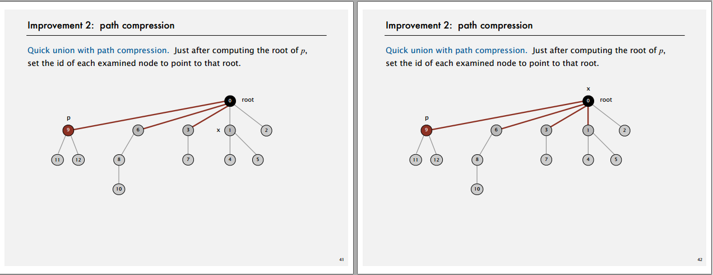The width and height of the screenshot is (713, 275).
Task: Select red node 9 on the right slide
Action: click(x=427, y=130)
